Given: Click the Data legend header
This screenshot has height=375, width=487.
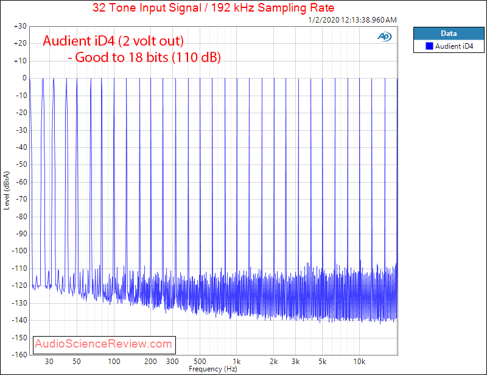Looking at the screenshot, I should pyautogui.click(x=449, y=33).
